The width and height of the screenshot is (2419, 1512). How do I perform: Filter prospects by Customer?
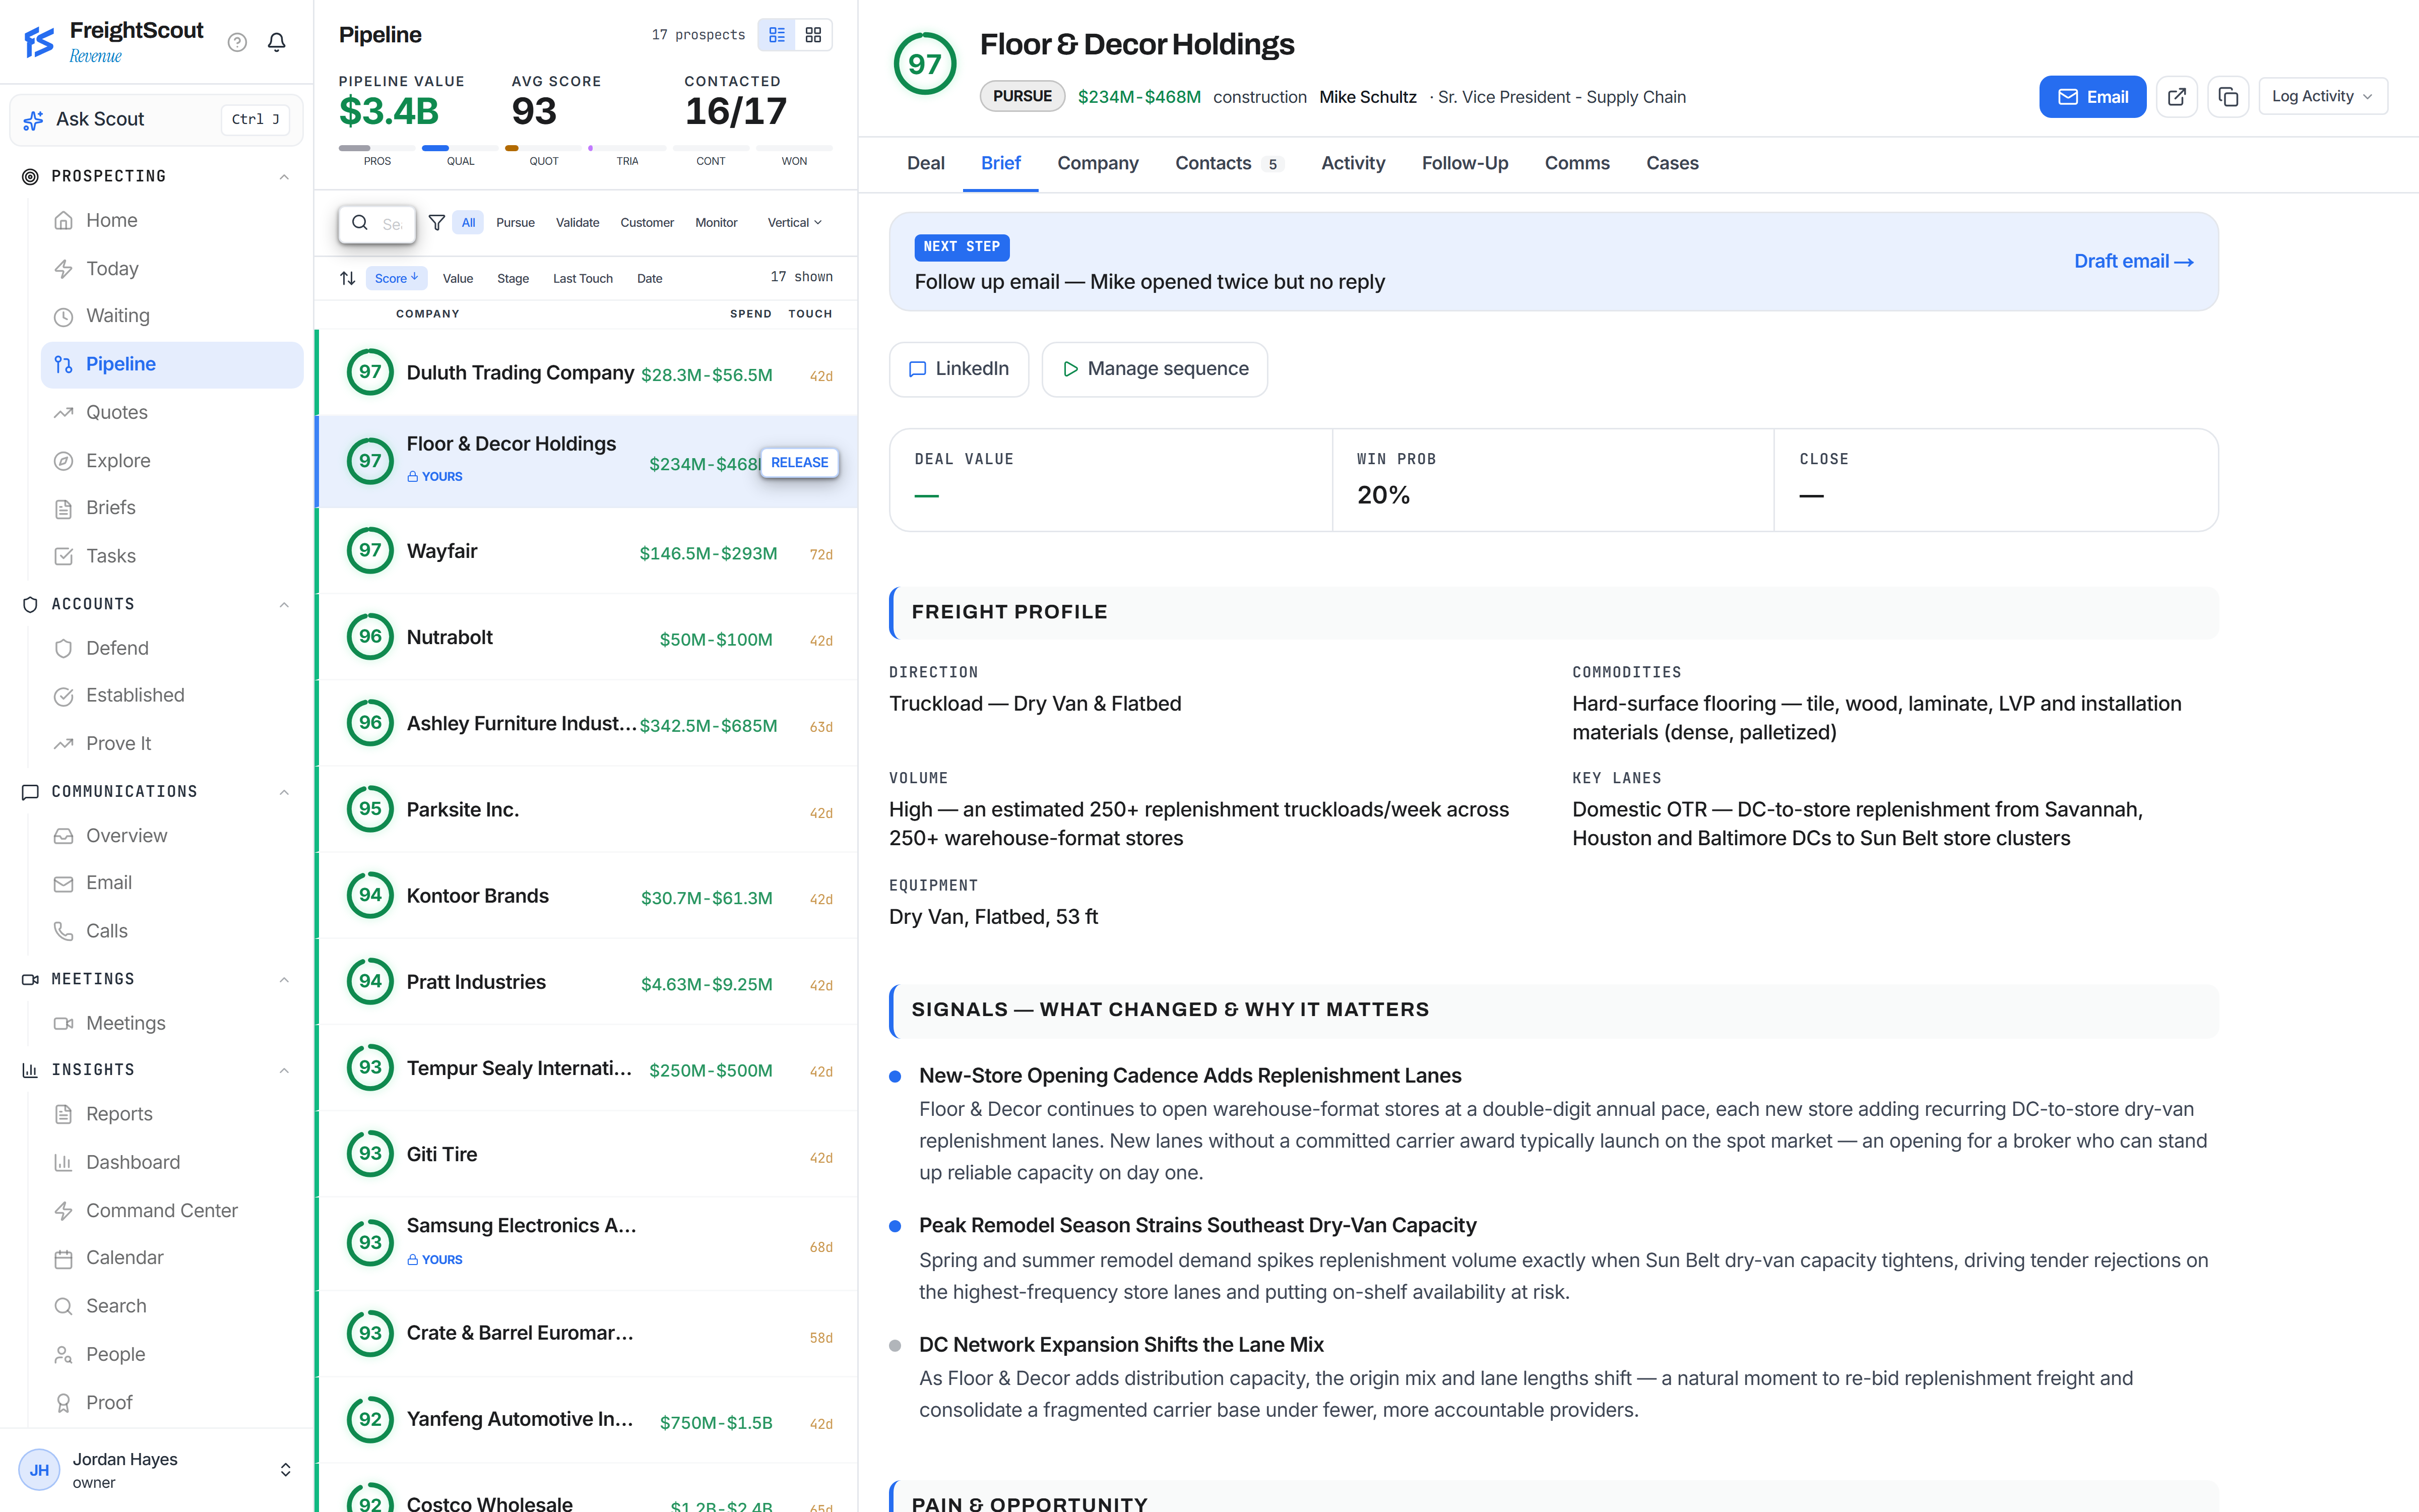[647, 223]
